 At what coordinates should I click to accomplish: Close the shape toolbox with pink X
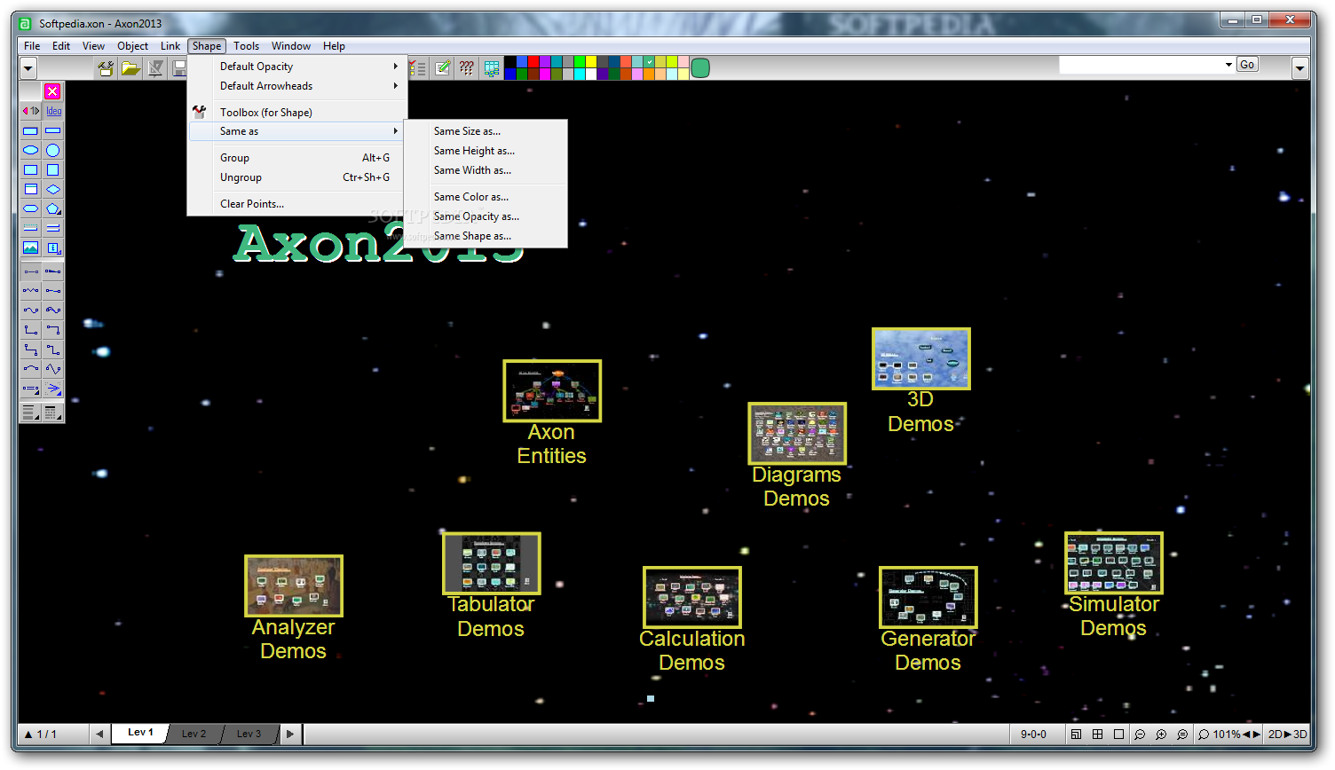(52, 91)
